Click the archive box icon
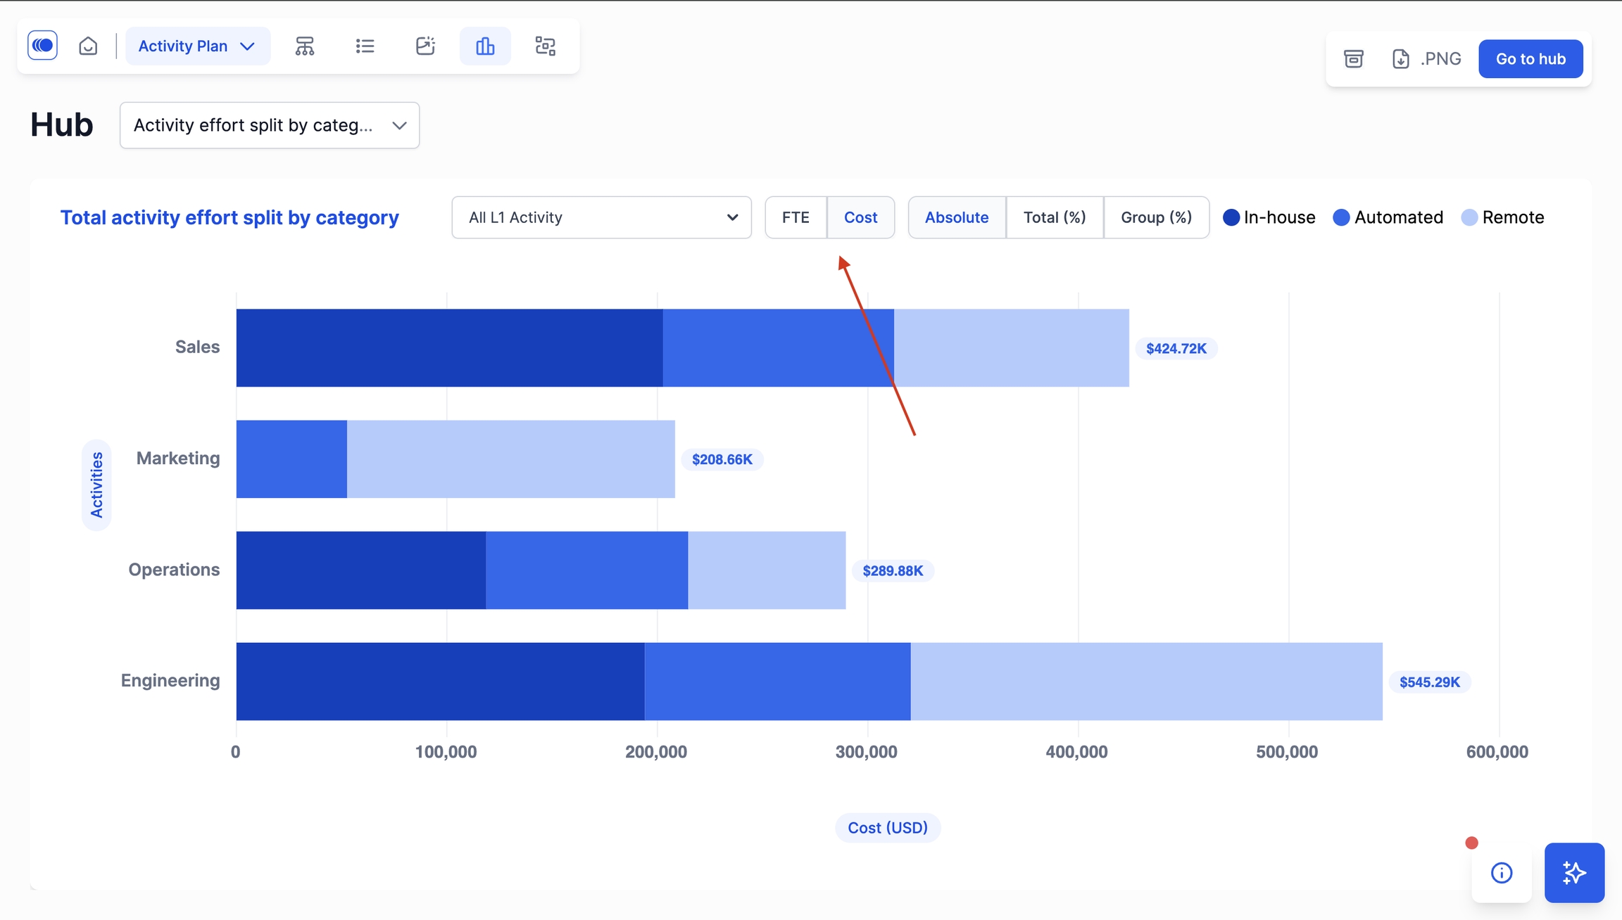Viewport: 1622px width, 920px height. click(x=1353, y=58)
